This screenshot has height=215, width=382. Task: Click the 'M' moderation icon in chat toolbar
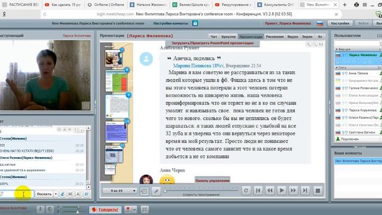pos(70,194)
